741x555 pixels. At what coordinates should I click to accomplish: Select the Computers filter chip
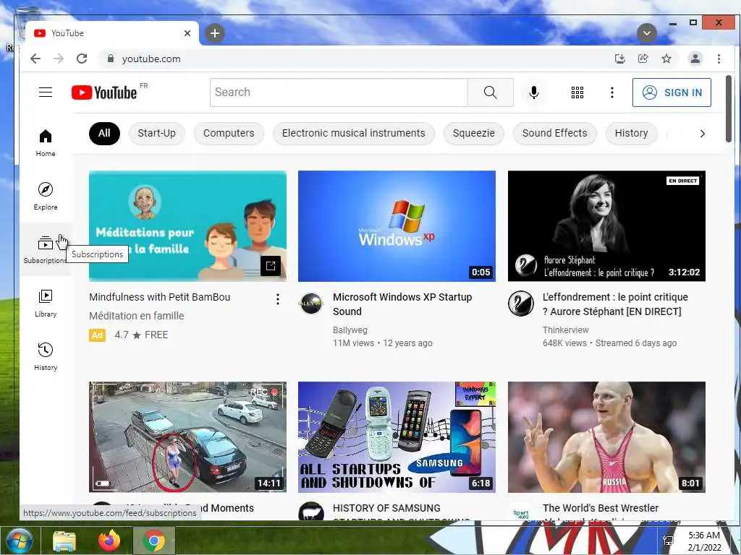pos(229,133)
